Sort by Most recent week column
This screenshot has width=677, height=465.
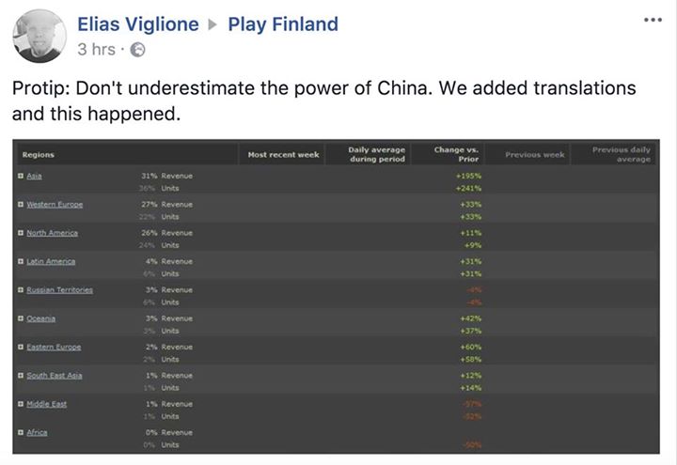pyautogui.click(x=283, y=154)
